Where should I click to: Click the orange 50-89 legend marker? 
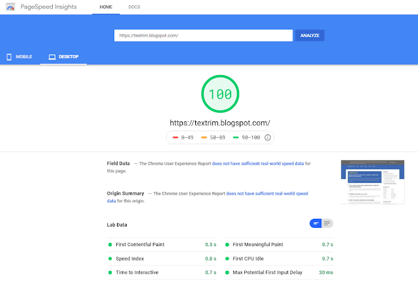pyautogui.click(x=204, y=138)
